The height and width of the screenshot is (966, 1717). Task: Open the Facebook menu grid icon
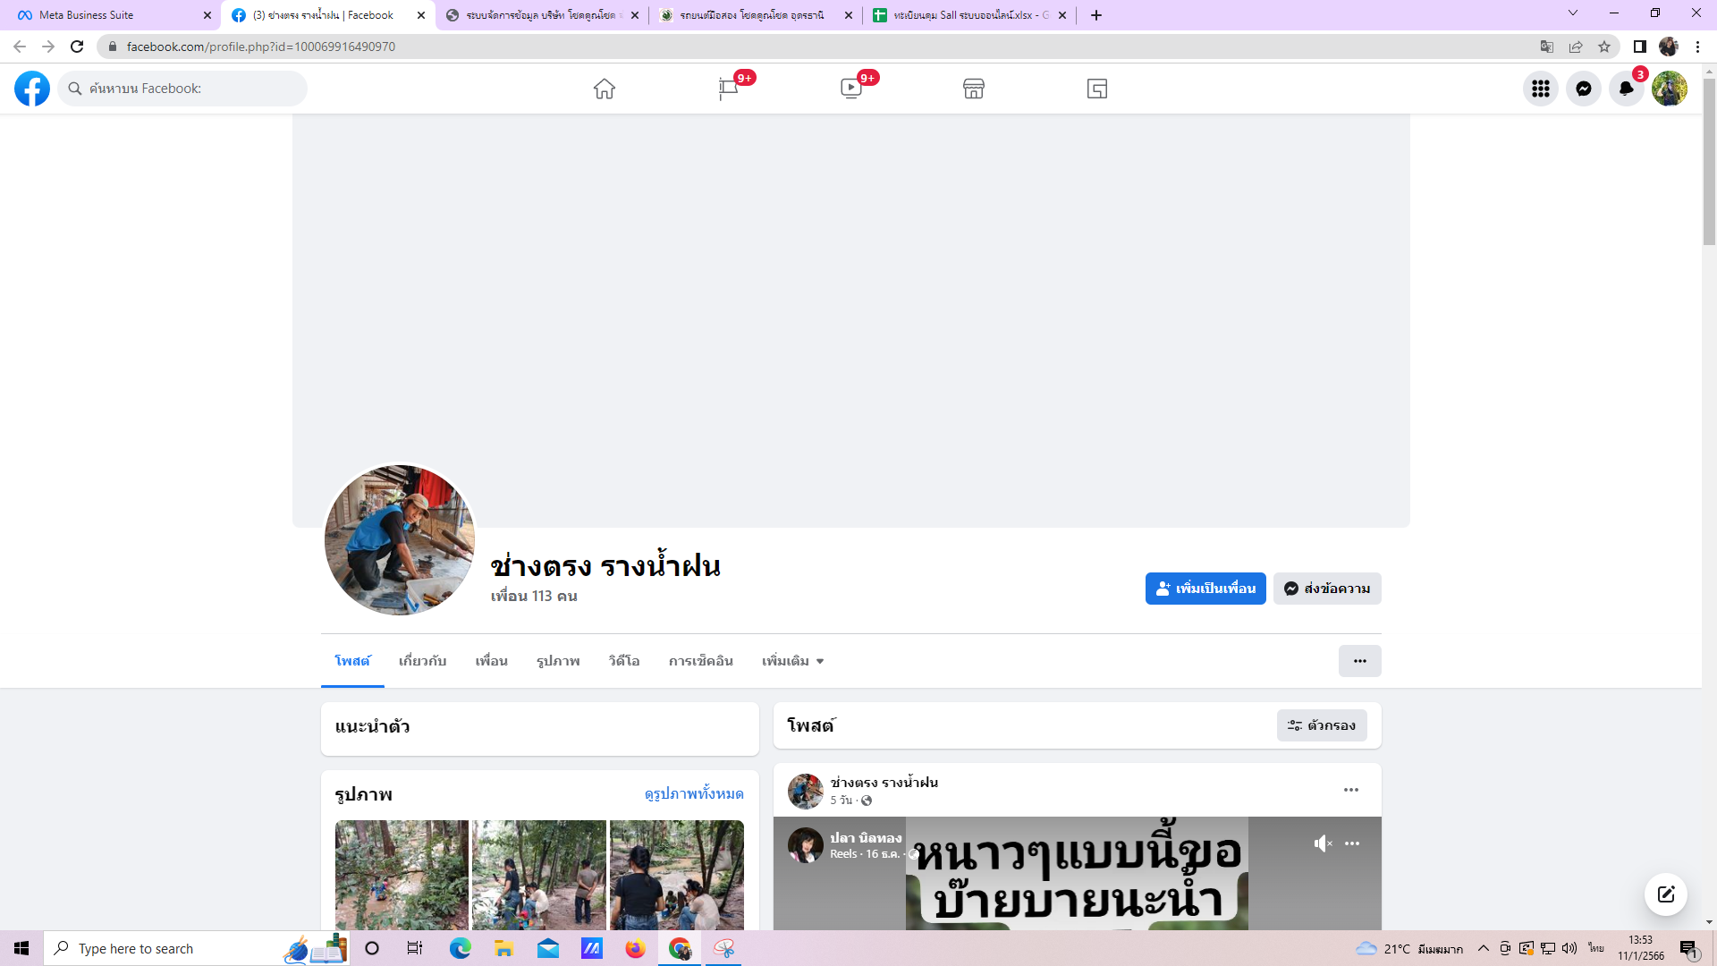[x=1541, y=89]
